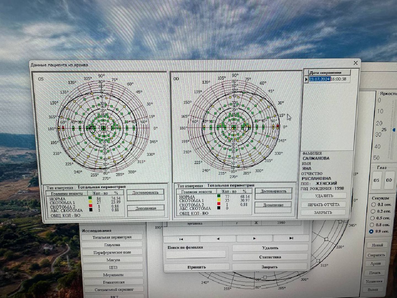
Task: Choose the 0.5 сек. duration option
Action: [373, 218]
